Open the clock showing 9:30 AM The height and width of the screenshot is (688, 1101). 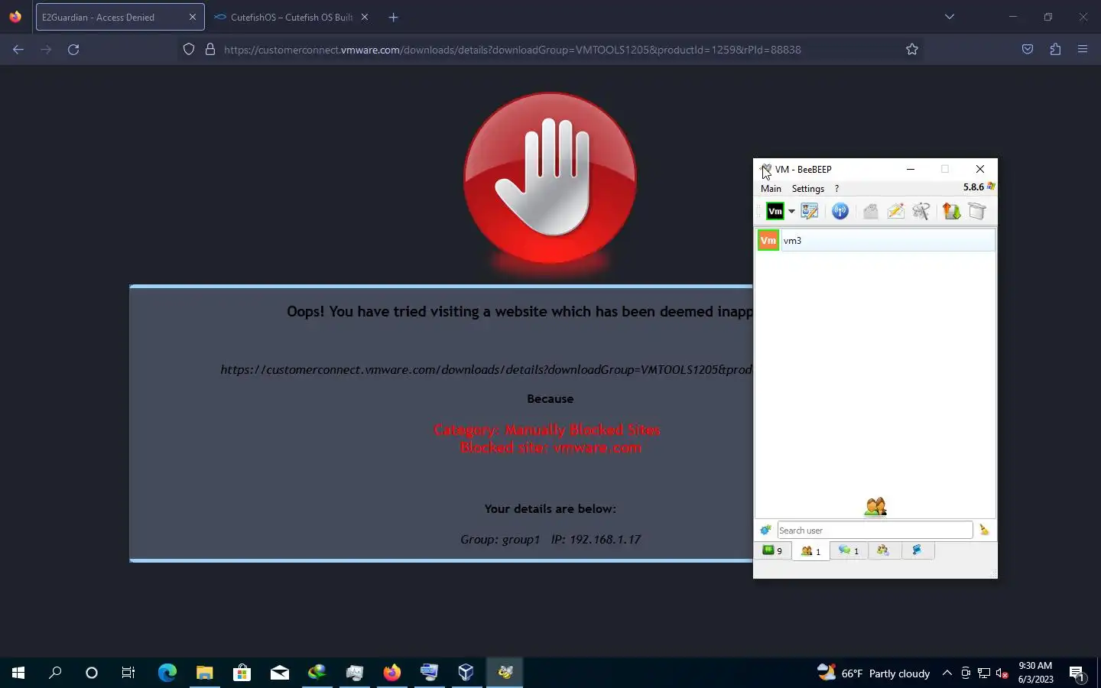1035,673
